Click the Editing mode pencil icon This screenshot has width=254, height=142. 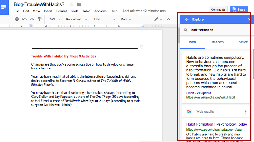click(156, 19)
